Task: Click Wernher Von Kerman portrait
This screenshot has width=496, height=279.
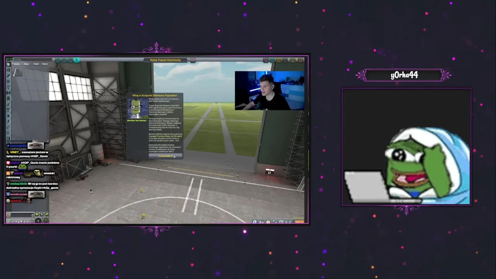Action: tap(137, 108)
